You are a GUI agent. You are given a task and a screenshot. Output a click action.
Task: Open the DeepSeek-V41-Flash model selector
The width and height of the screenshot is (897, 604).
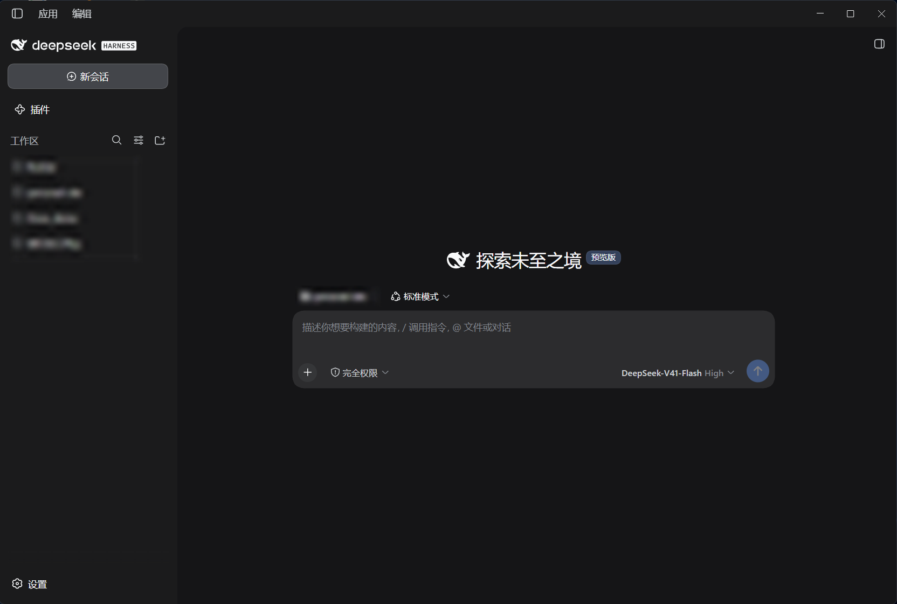click(678, 373)
